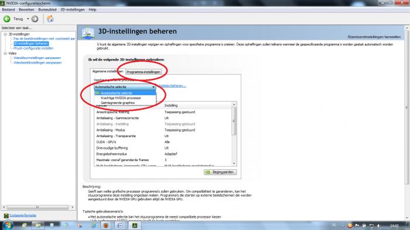Image resolution: width=410 pixels, height=230 pixels.
Task: Switch to the Programma-instellingen tab
Action: [x=143, y=72]
